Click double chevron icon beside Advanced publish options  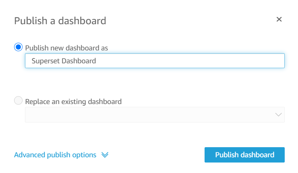point(105,155)
